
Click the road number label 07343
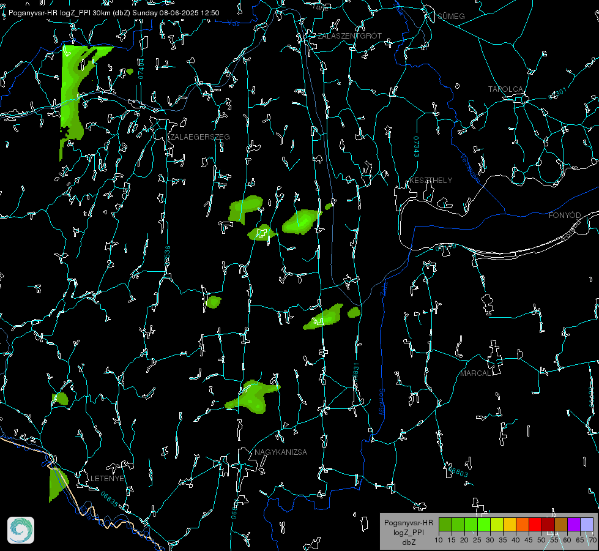click(417, 146)
